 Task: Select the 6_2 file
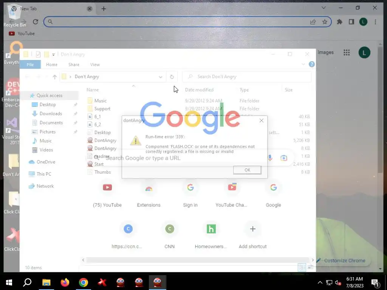point(98,125)
